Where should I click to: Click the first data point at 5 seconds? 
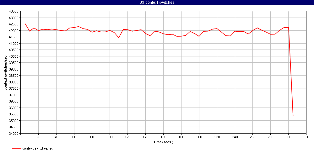coord(25,24)
